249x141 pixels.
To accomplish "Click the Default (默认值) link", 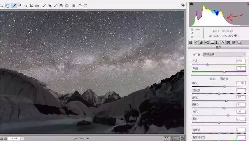I will coord(224,79).
